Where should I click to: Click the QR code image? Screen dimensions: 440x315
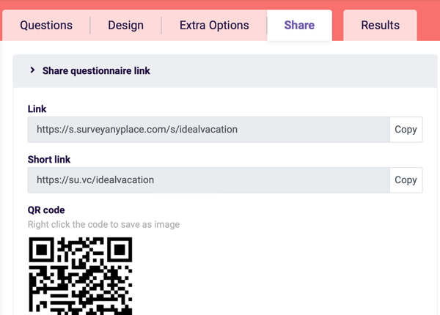[x=81, y=276]
